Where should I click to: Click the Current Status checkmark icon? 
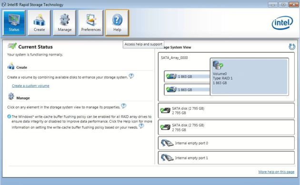pos(12,46)
